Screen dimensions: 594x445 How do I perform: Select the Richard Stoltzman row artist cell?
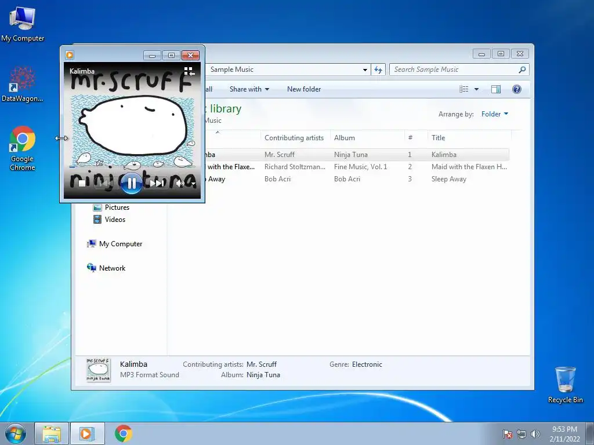[295, 167]
